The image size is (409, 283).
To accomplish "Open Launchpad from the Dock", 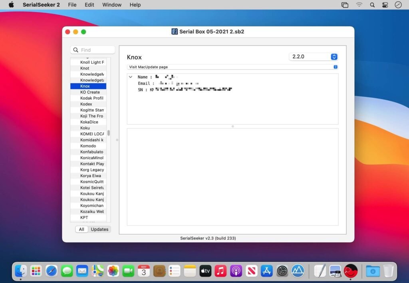I will coord(36,271).
